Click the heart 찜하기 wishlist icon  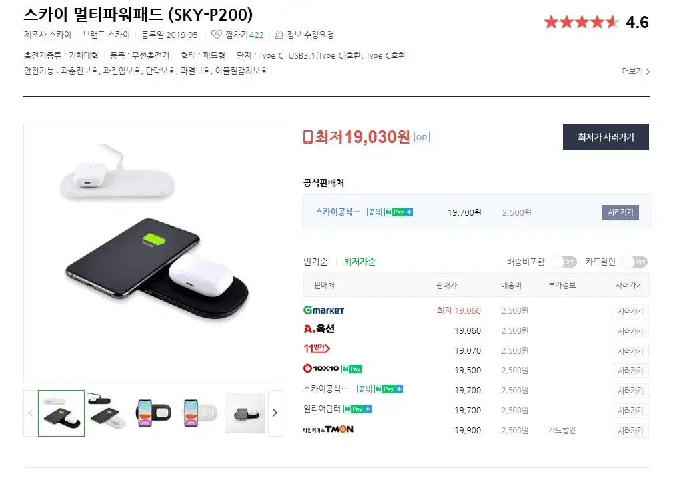click(216, 35)
